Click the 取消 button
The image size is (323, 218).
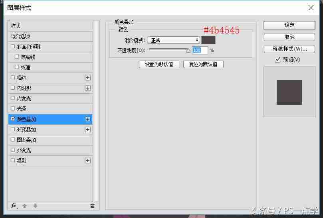point(289,37)
